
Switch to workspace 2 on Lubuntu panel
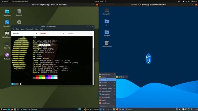(x=106, y=109)
